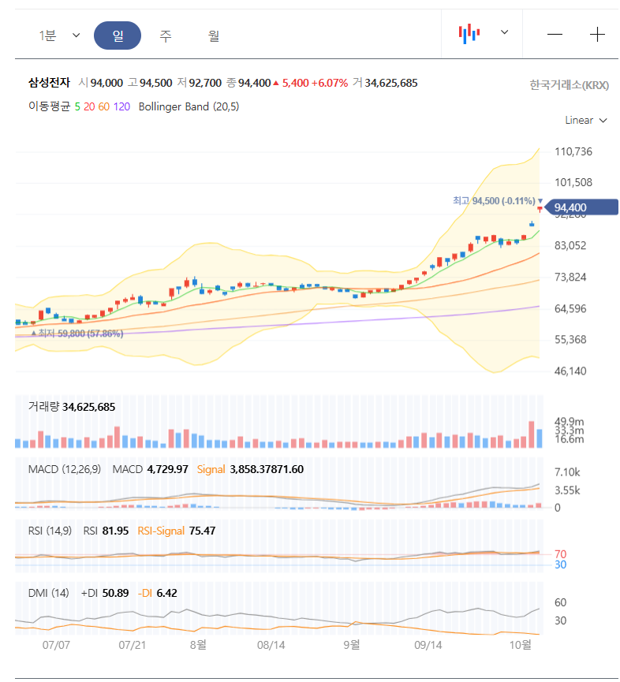Click the tallest red volume bar
The image size is (620, 682).
(x=531, y=434)
